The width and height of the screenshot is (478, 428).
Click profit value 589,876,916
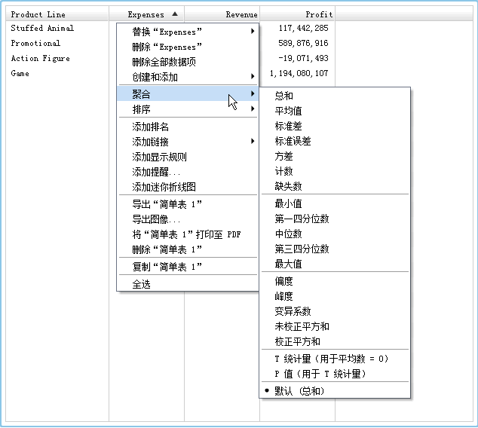(303, 43)
